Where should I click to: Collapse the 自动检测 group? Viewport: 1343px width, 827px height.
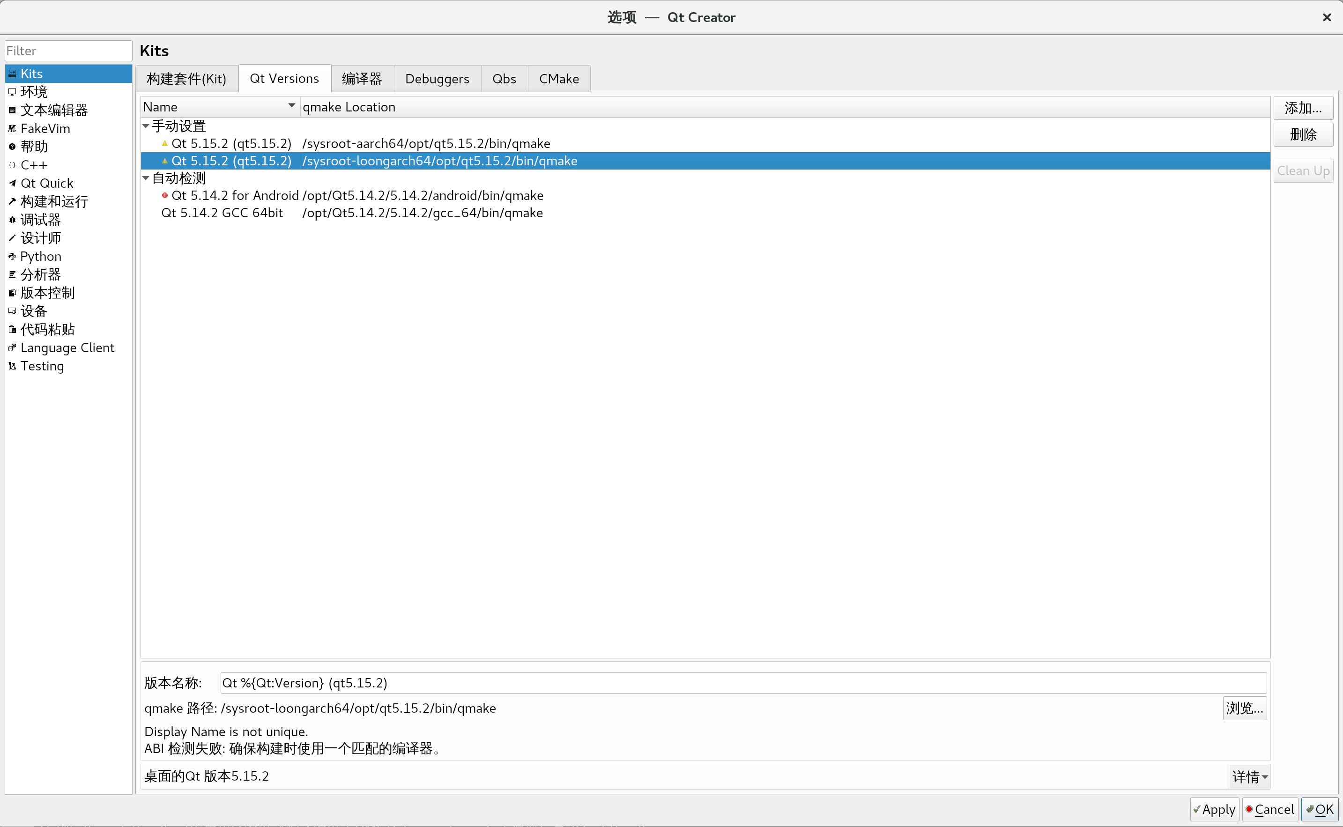click(x=146, y=178)
